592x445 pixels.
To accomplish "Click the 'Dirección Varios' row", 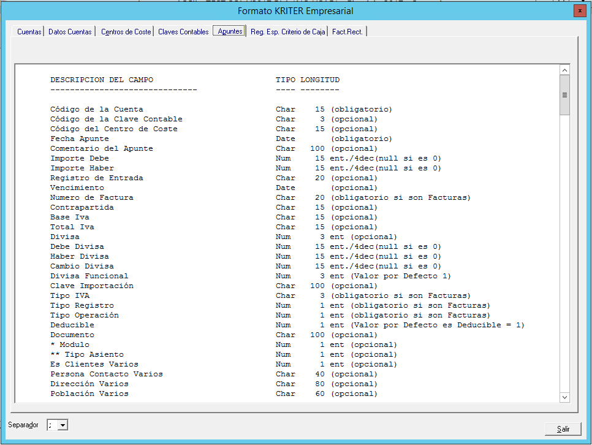I will (214, 384).
